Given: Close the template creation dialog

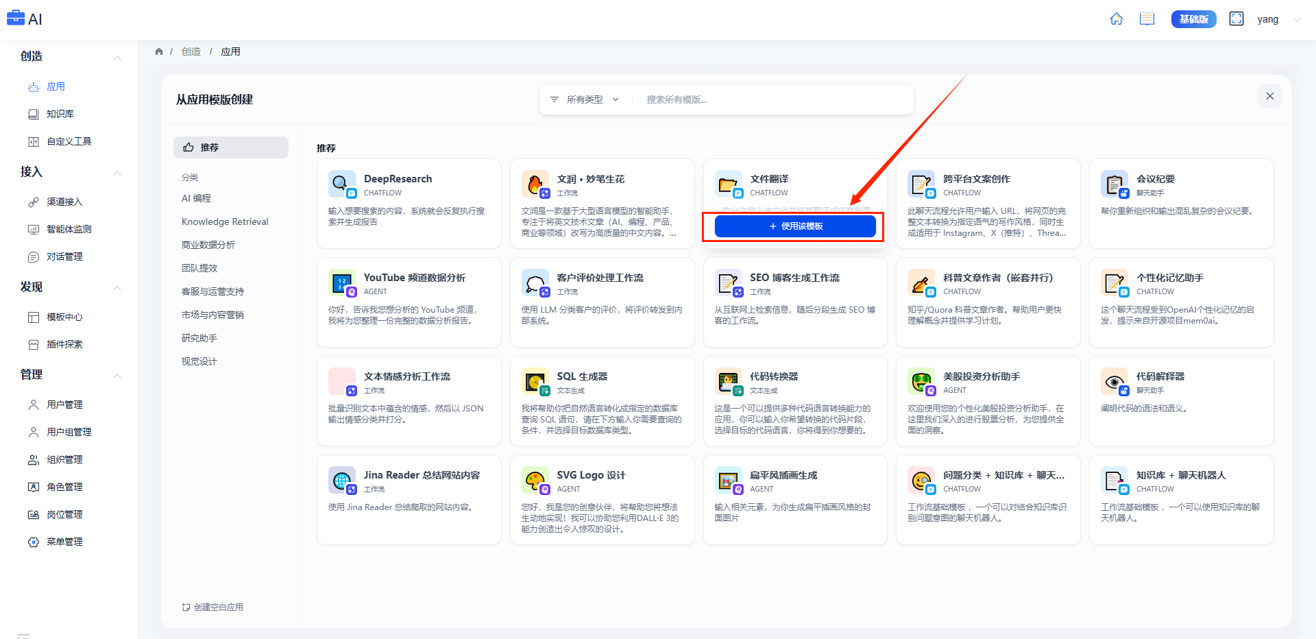Looking at the screenshot, I should (x=1269, y=96).
